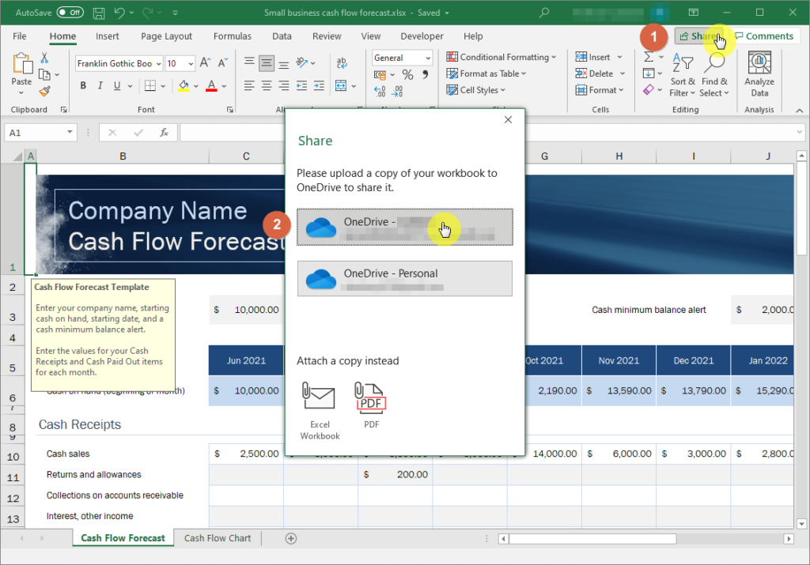Image resolution: width=810 pixels, height=565 pixels.
Task: Click the Merge & Center icon
Action: coord(341,85)
